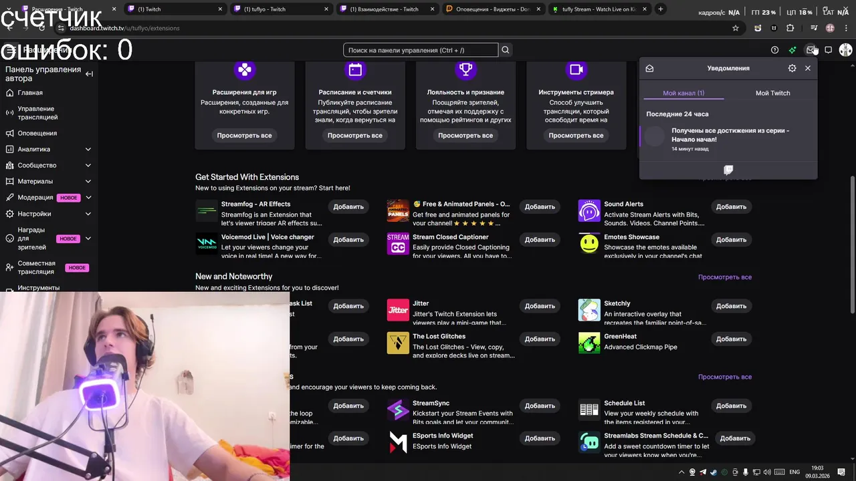The height and width of the screenshot is (481, 856).
Task: Add the Schedule List extension
Action: [731, 406]
